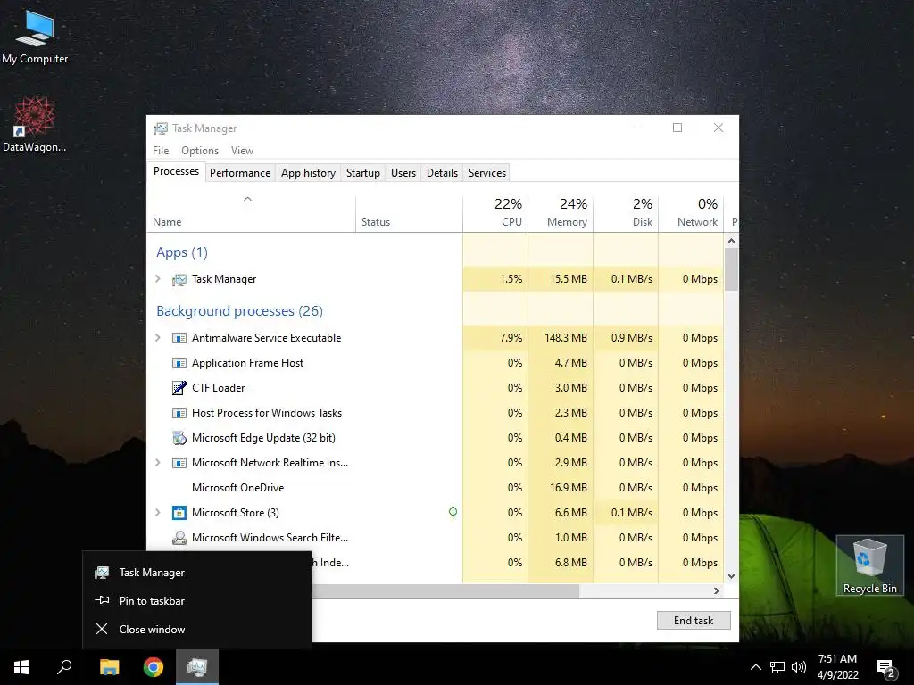Open network status tray icon
This screenshot has width=914, height=685.
(777, 667)
